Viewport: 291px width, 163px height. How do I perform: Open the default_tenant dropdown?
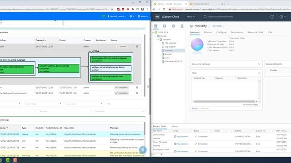pyautogui.click(x=117, y=16)
